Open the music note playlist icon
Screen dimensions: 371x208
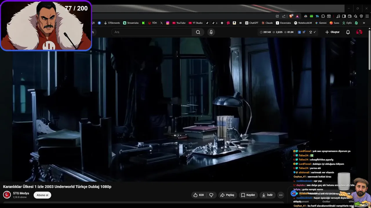[338, 16]
